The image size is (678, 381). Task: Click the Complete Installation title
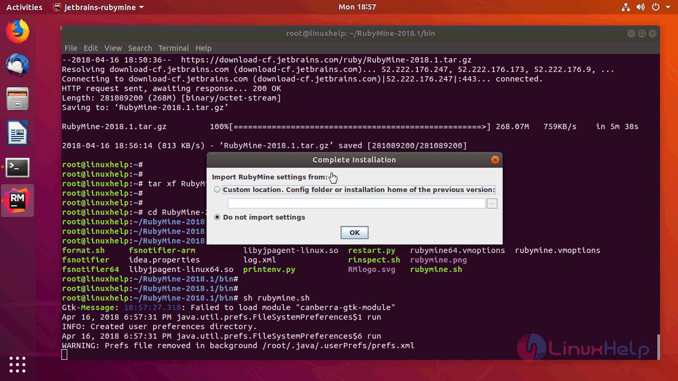354,160
